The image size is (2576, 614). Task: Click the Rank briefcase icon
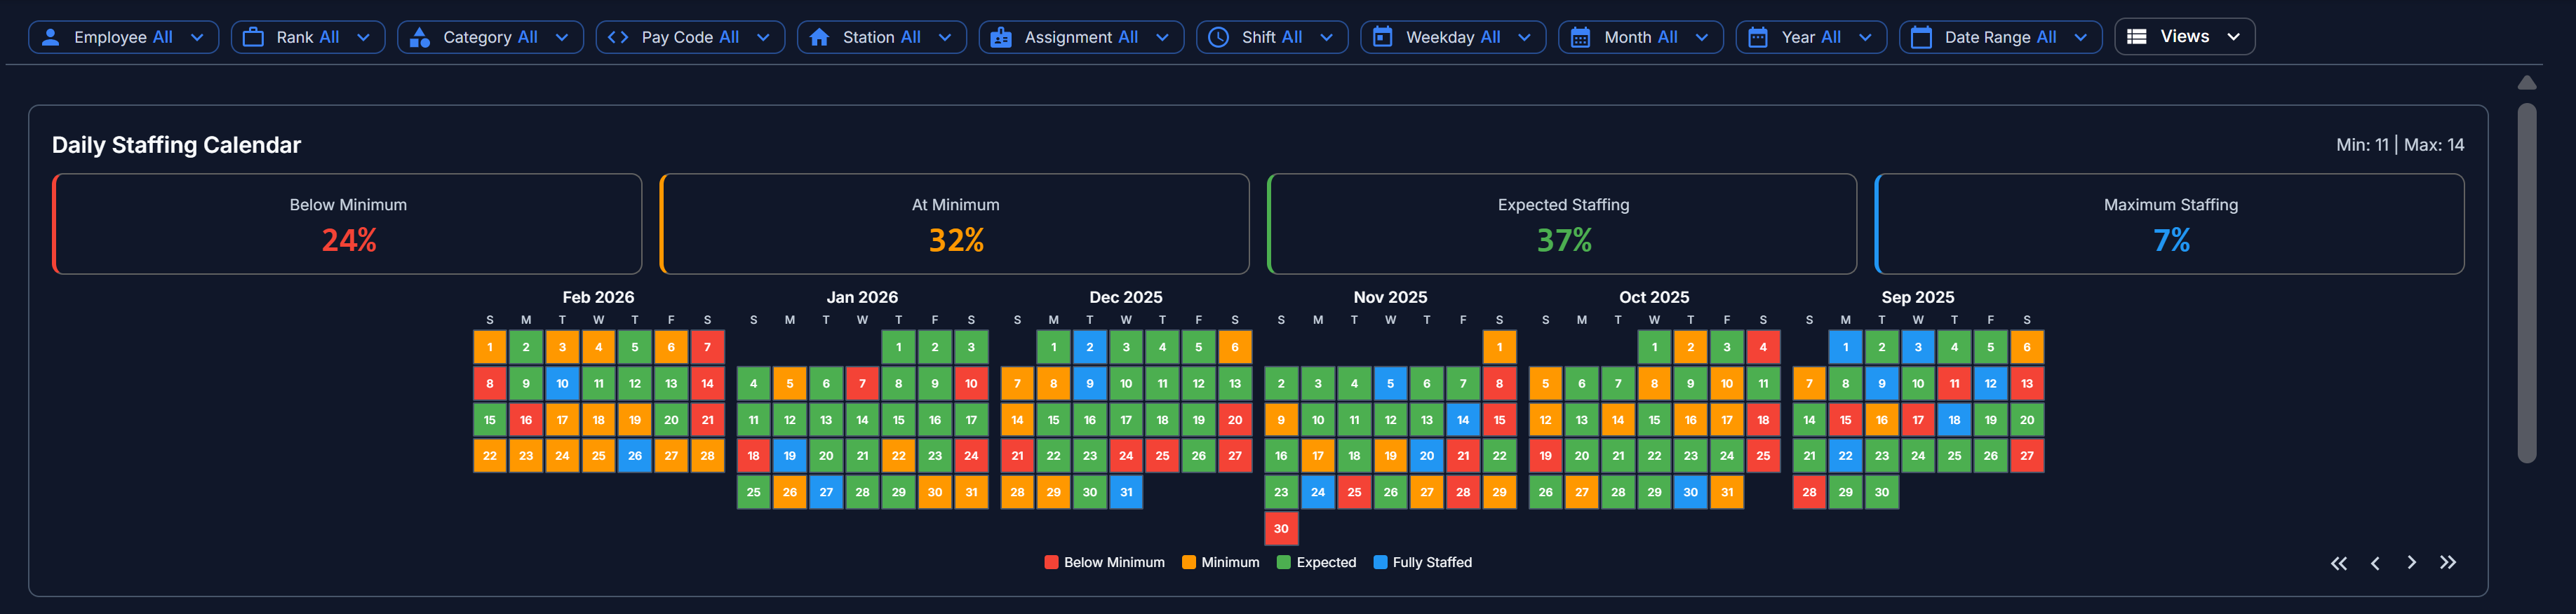(253, 37)
